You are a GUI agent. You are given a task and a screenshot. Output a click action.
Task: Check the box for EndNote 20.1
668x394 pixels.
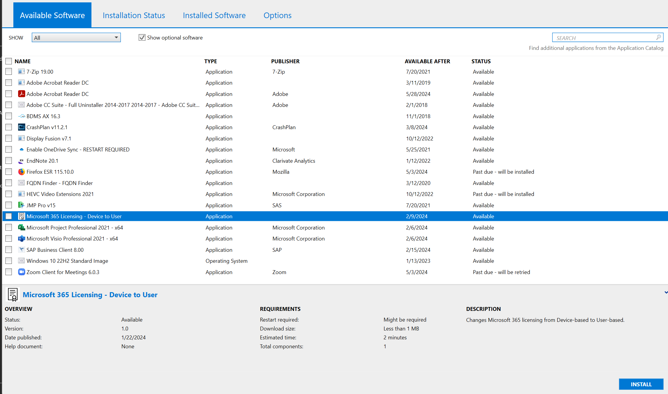pyautogui.click(x=9, y=161)
